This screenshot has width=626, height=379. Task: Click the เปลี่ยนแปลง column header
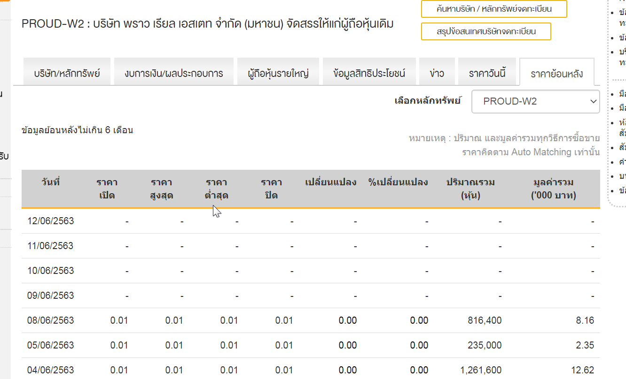tap(331, 182)
